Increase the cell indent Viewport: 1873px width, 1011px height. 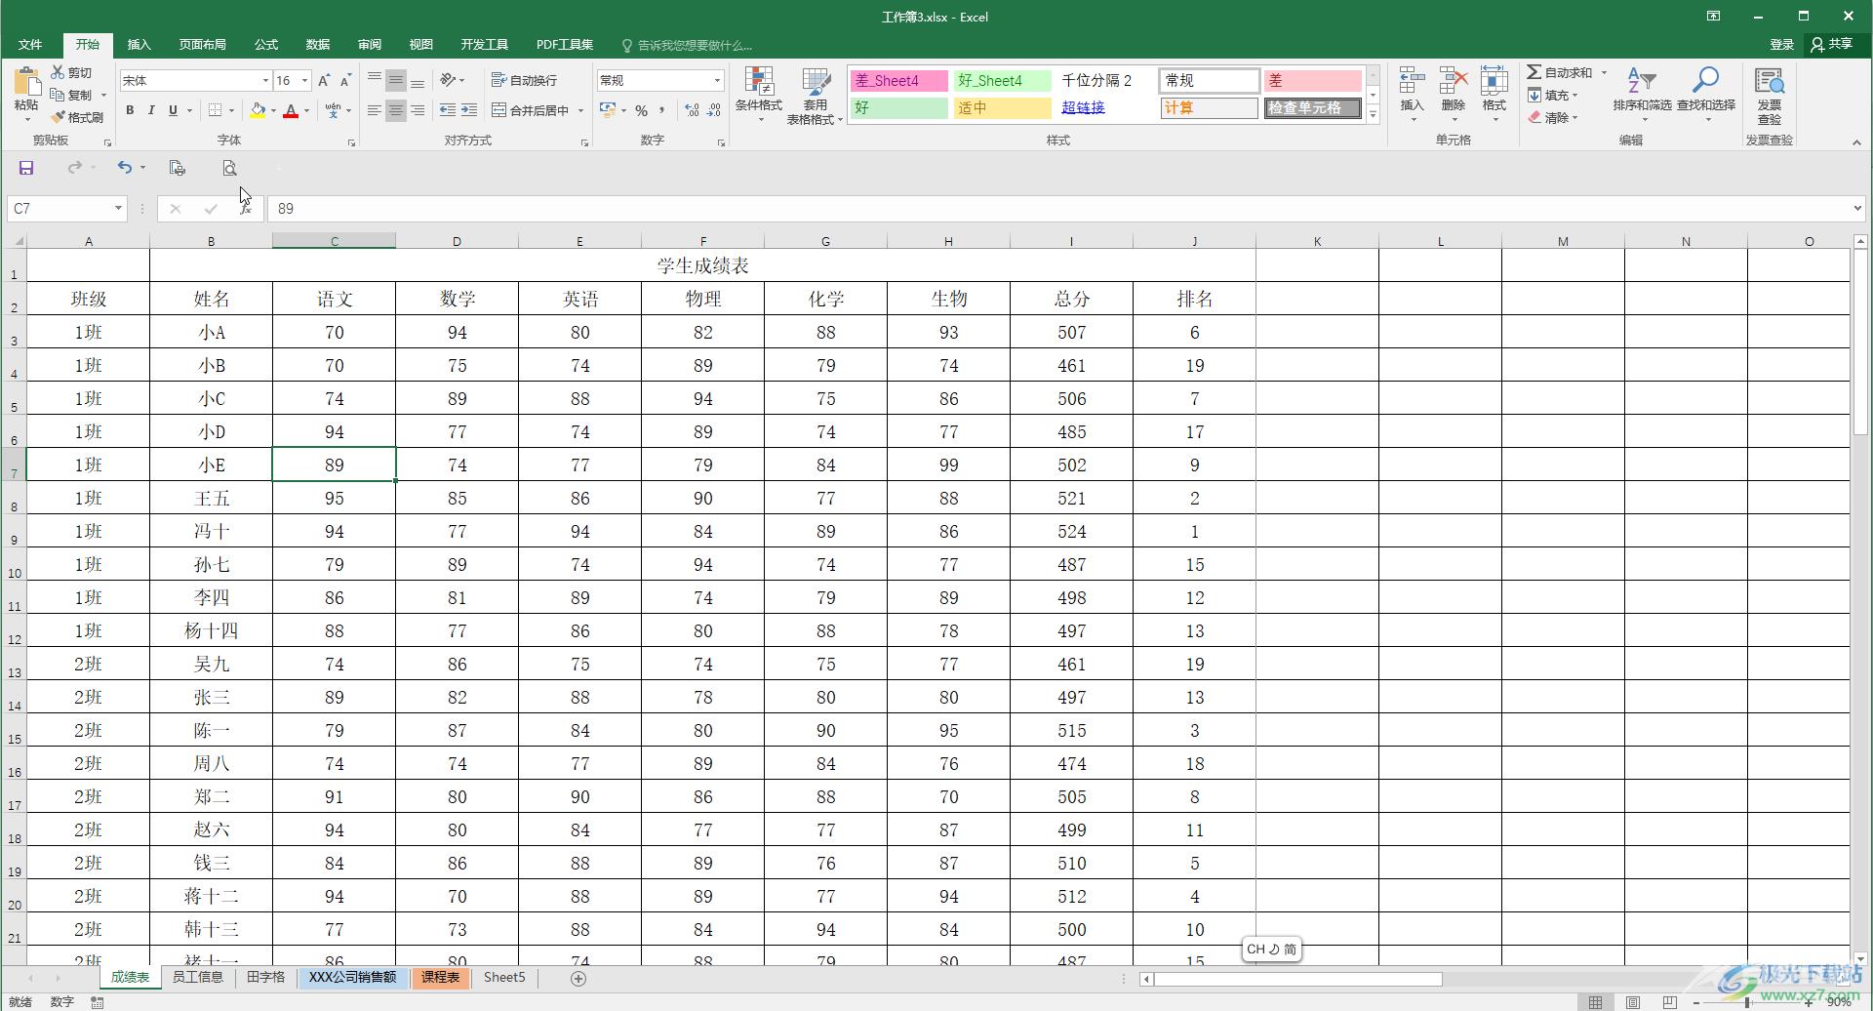[469, 110]
